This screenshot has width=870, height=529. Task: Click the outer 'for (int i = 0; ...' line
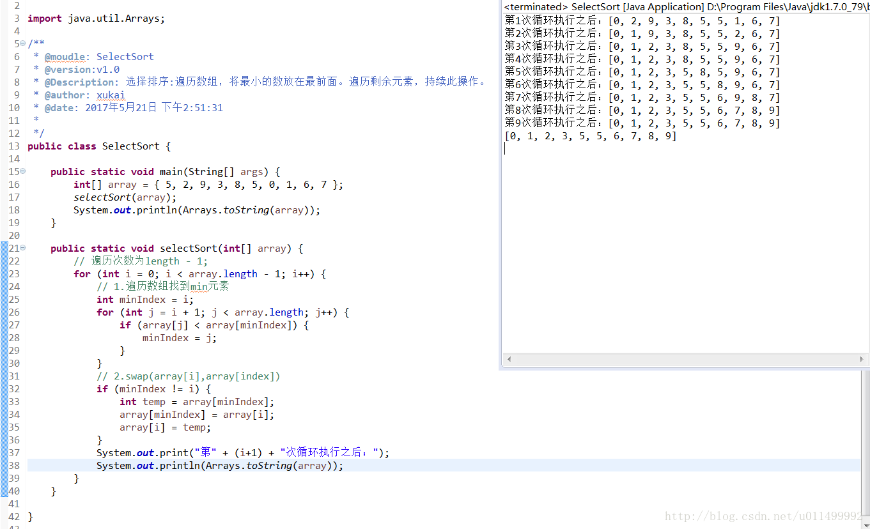tap(200, 274)
